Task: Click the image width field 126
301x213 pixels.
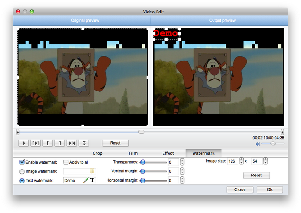Action: click(233, 161)
